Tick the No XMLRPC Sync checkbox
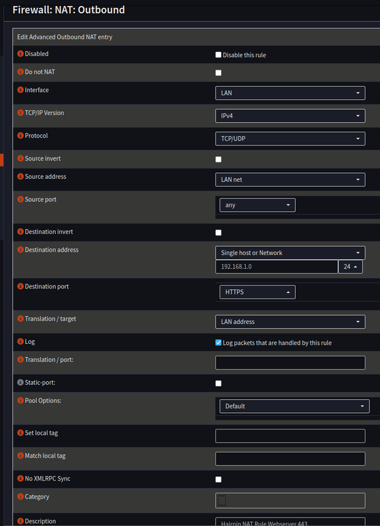Viewport: 380px width, 526px height. [x=218, y=479]
